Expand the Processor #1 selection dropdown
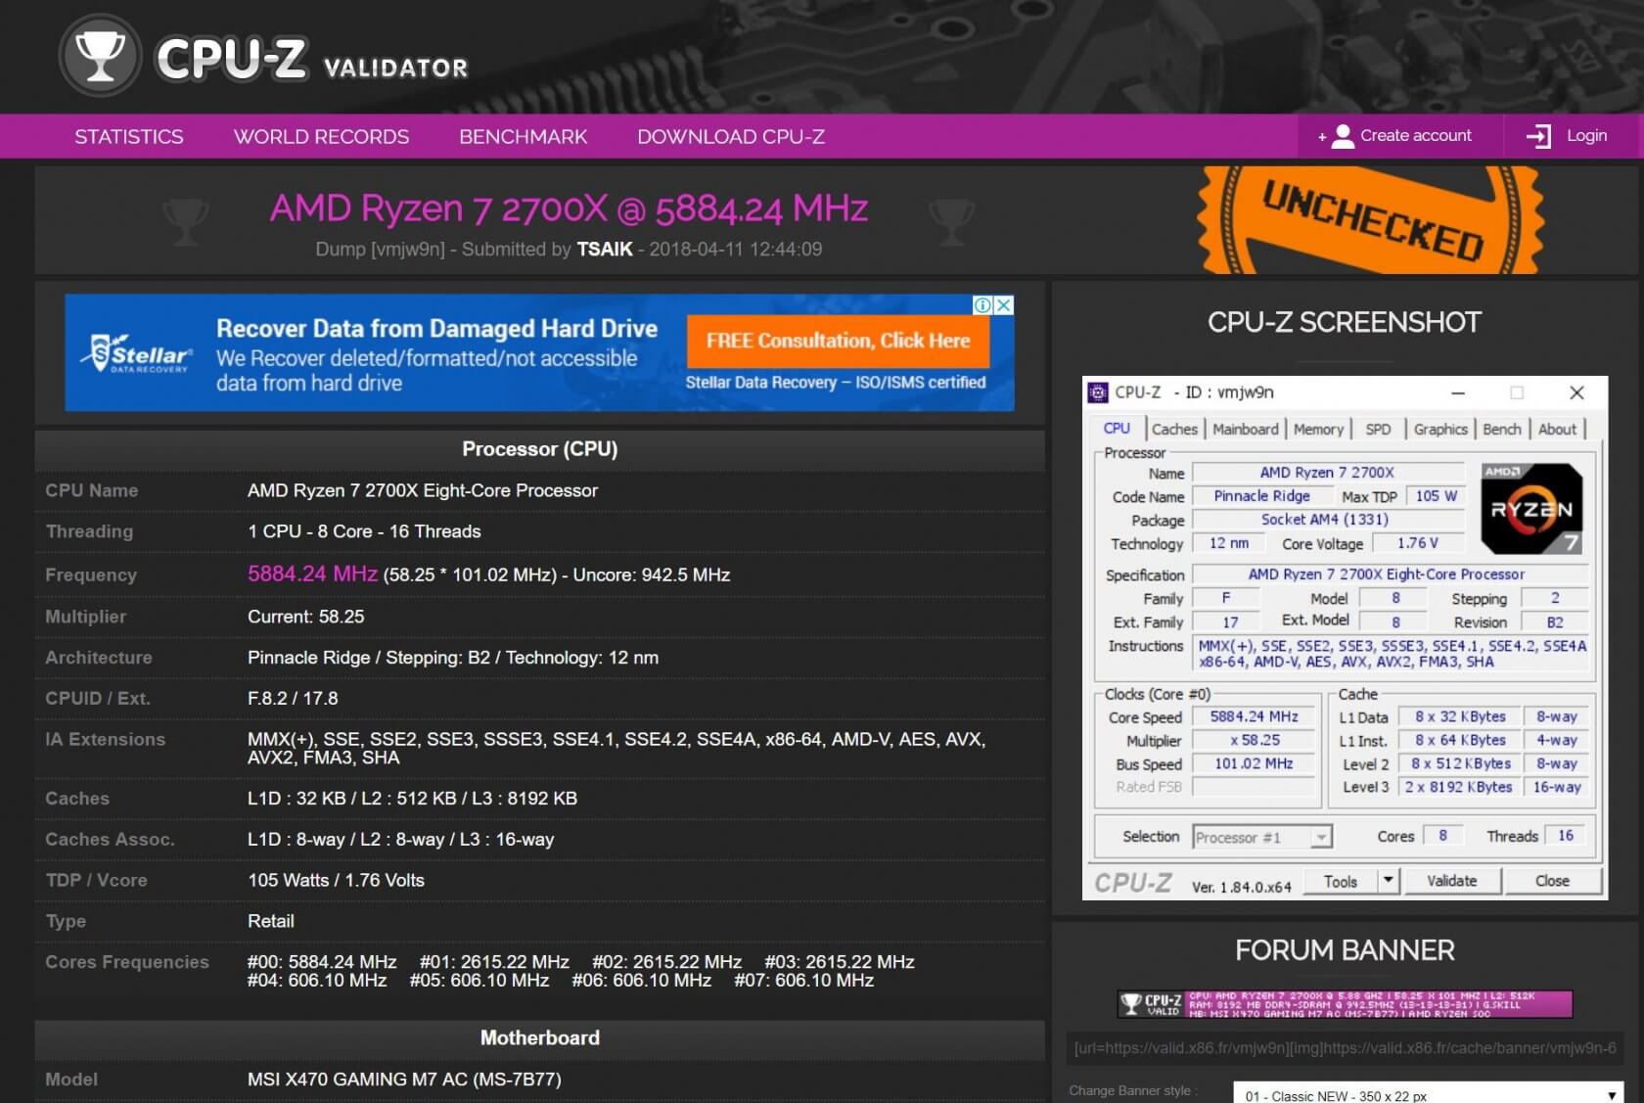The height and width of the screenshot is (1103, 1644). (1321, 837)
